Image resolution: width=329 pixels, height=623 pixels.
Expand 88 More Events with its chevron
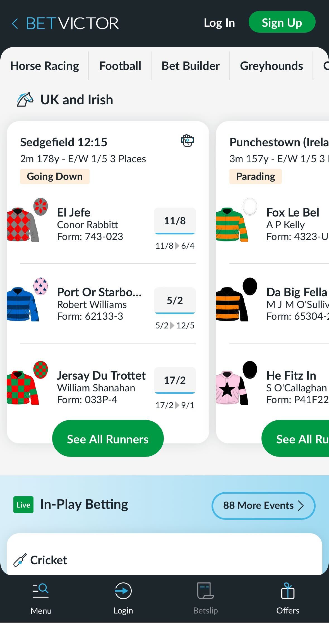point(301,506)
